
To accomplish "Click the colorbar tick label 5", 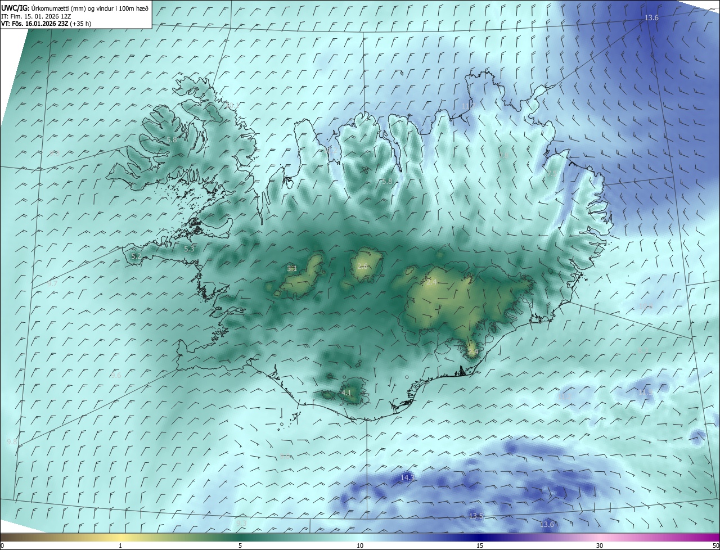I will point(240,546).
